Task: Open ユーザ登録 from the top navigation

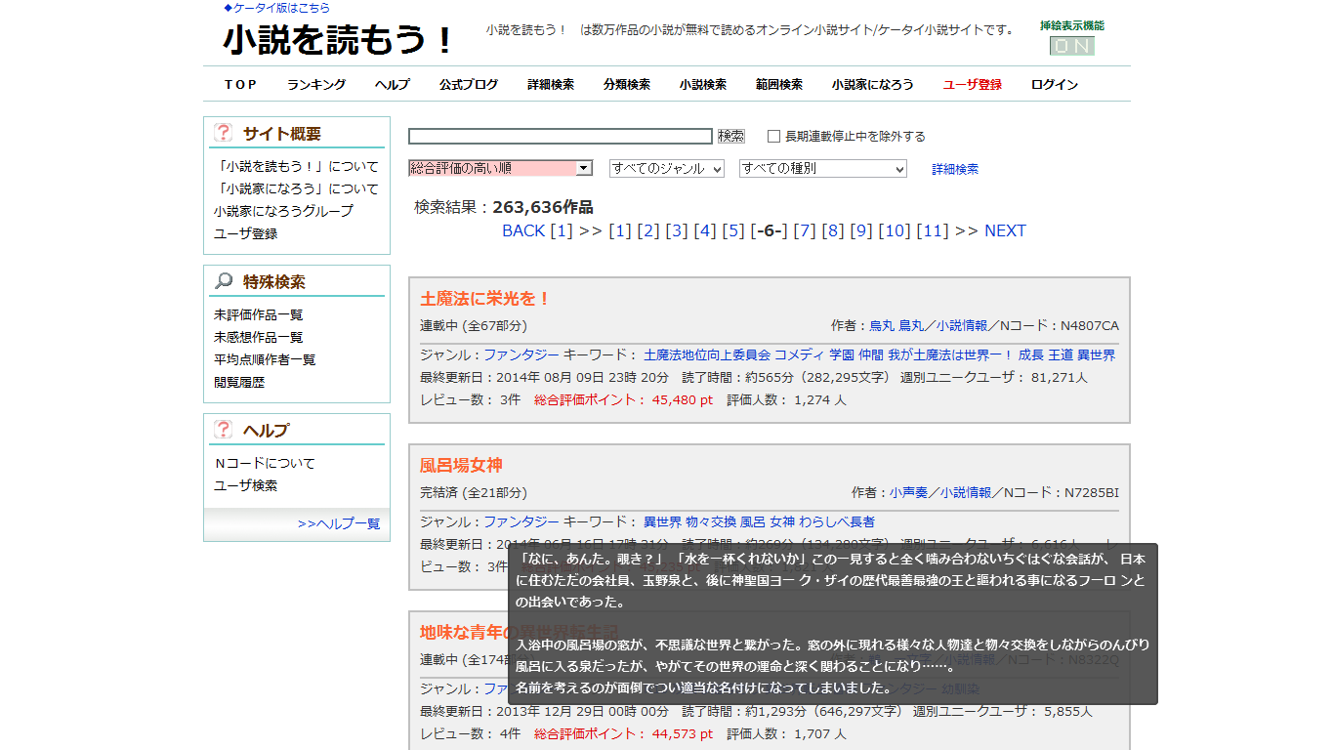Action: tap(972, 84)
